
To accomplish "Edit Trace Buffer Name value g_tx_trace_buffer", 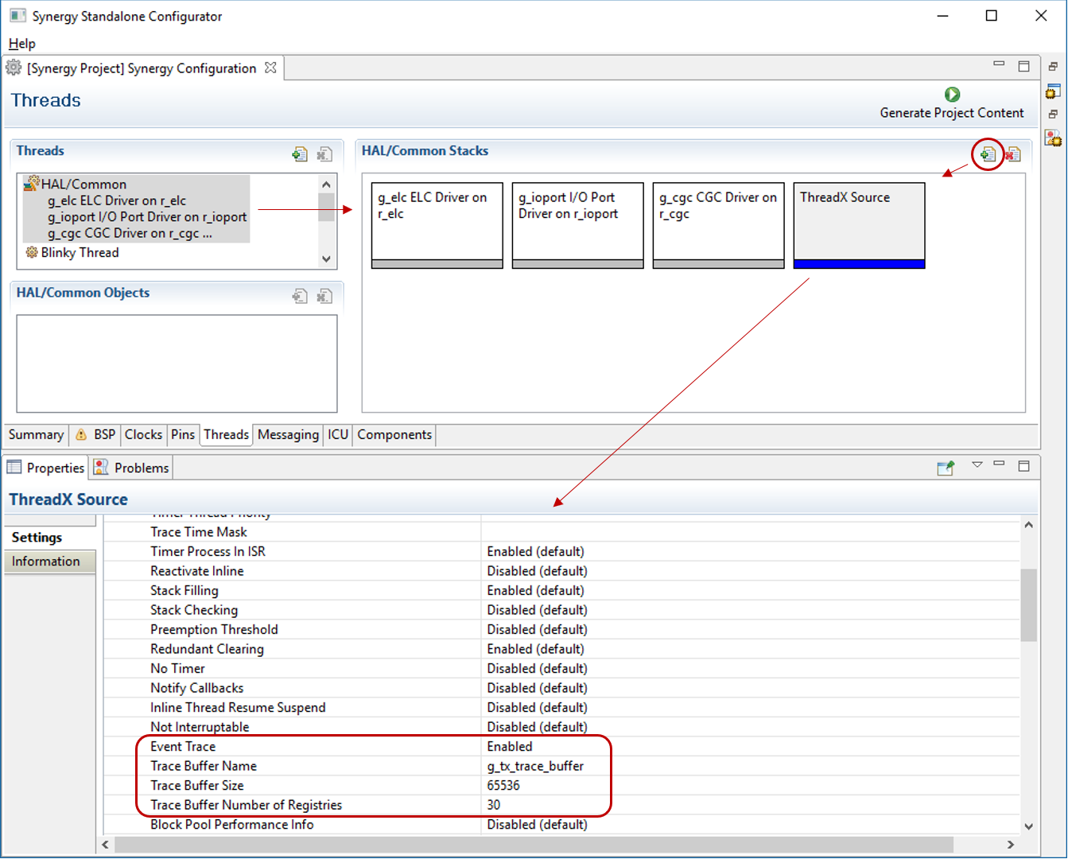I will coord(750,766).
